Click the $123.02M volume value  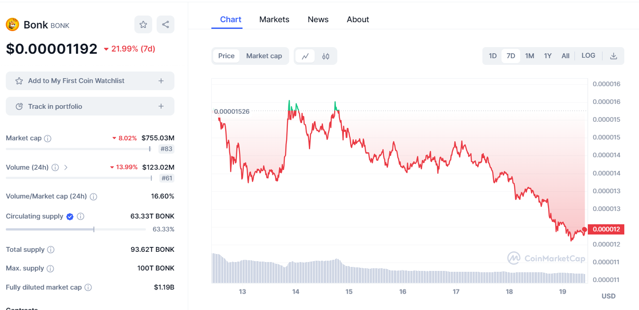click(x=158, y=167)
